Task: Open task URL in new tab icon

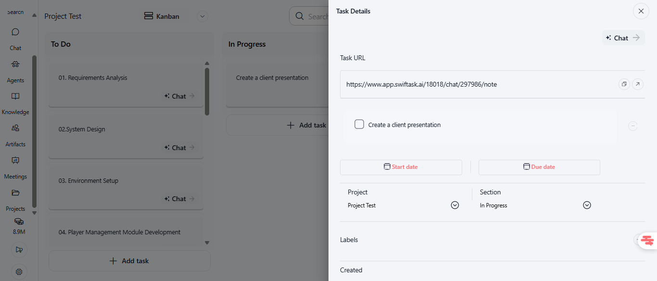Action: coord(637,84)
